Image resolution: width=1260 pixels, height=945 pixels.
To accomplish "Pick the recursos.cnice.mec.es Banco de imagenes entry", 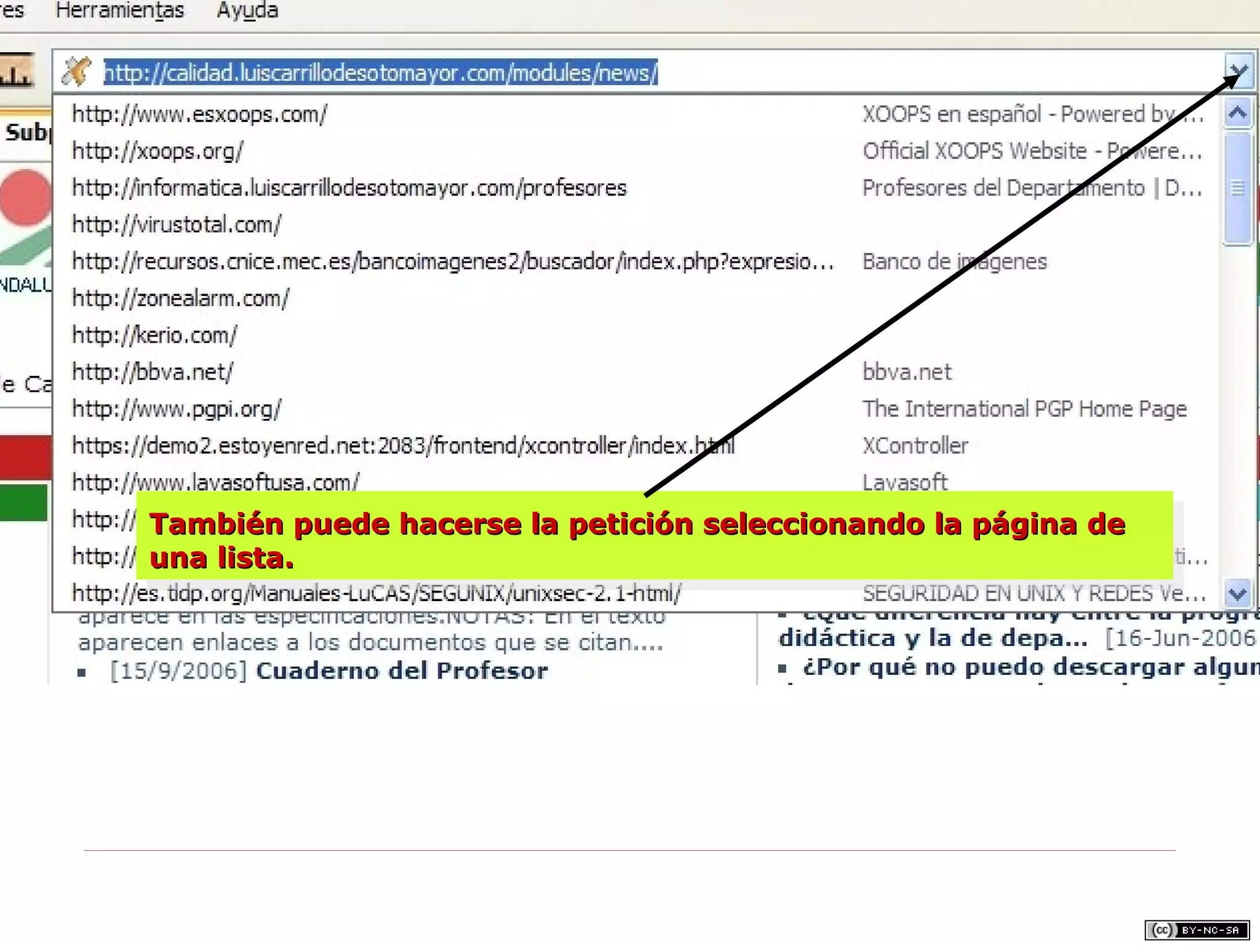I will point(452,261).
